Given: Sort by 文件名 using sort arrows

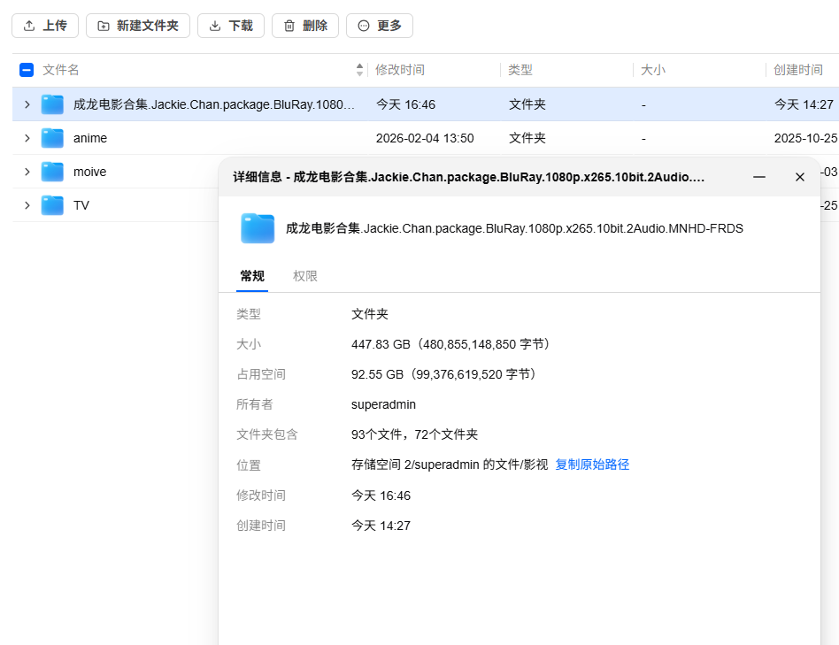Looking at the screenshot, I should click(359, 70).
